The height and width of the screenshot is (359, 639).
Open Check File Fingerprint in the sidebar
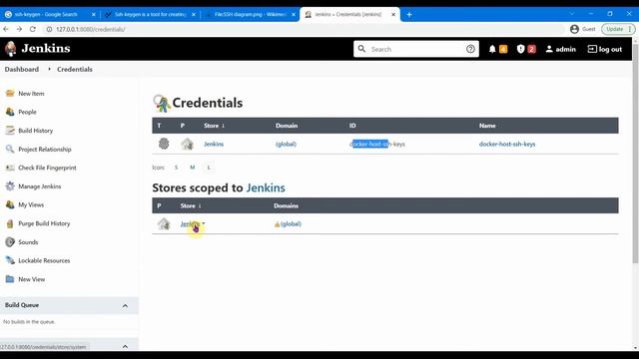(47, 168)
